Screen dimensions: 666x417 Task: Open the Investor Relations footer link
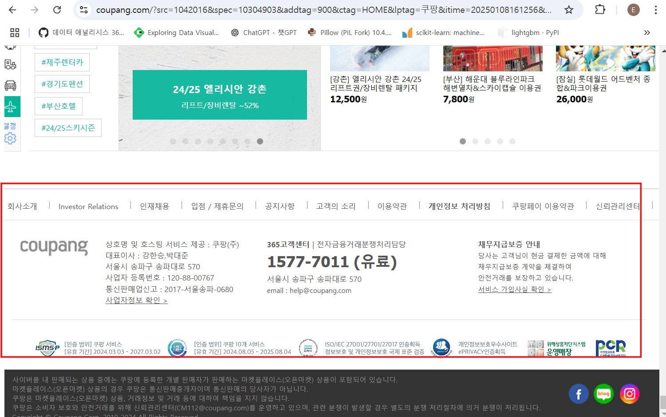pyautogui.click(x=88, y=207)
